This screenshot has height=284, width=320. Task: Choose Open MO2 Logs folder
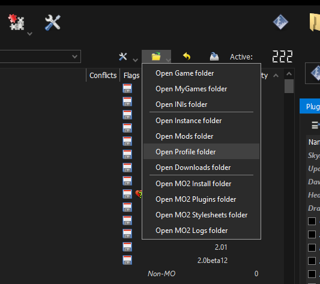[x=202, y=231]
